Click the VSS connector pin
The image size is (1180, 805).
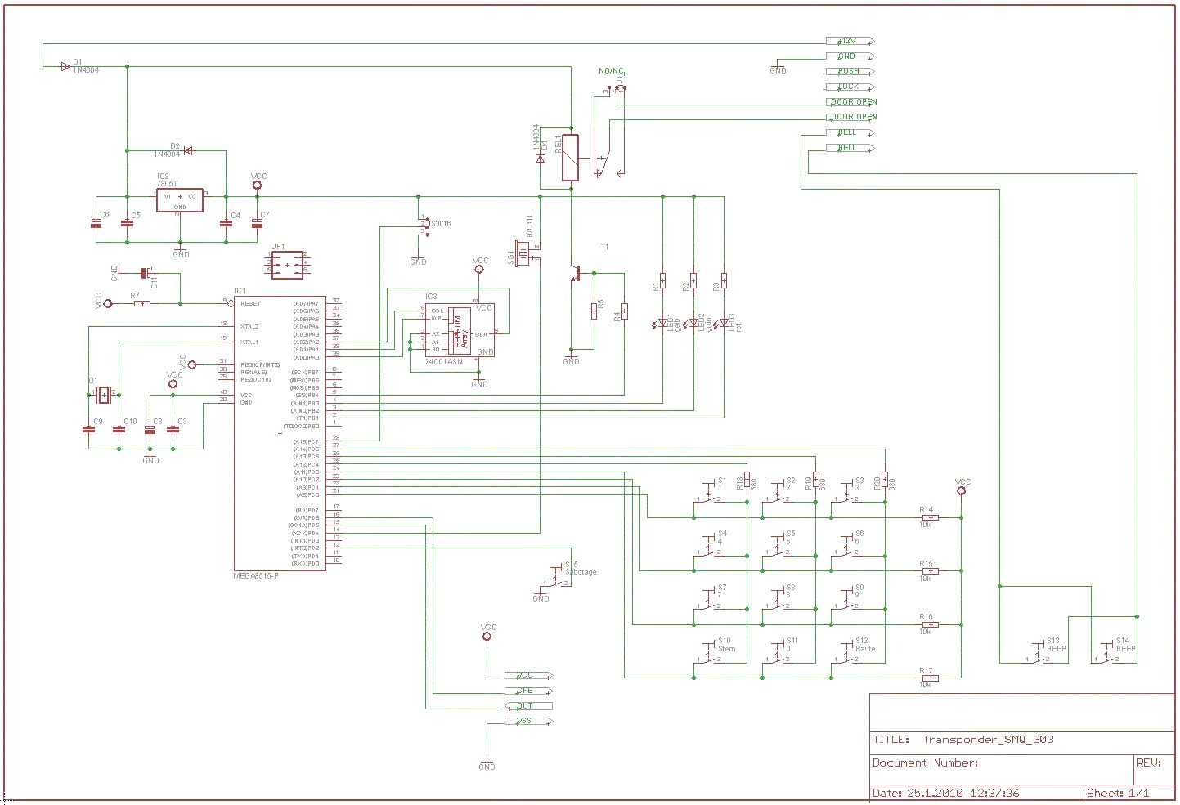pos(529,722)
